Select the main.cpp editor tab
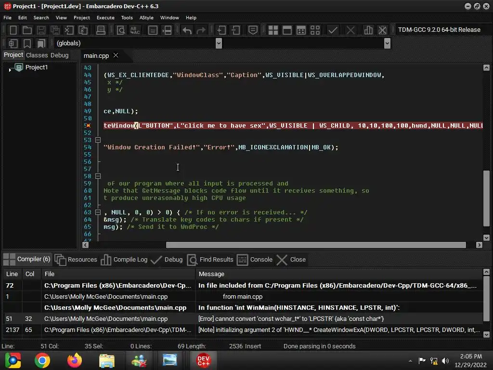Screen dimensions: 493x370 (96, 56)
